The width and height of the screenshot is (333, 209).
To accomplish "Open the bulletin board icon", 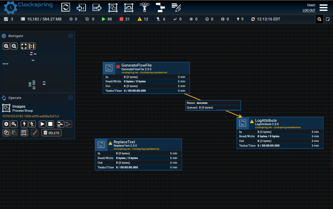I will pos(328,19).
